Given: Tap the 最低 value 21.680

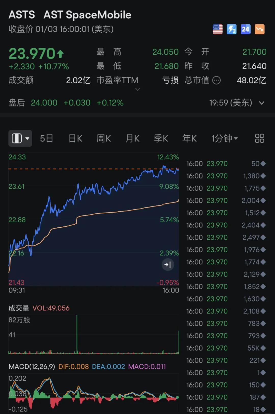Looking at the screenshot, I should click(x=167, y=66).
